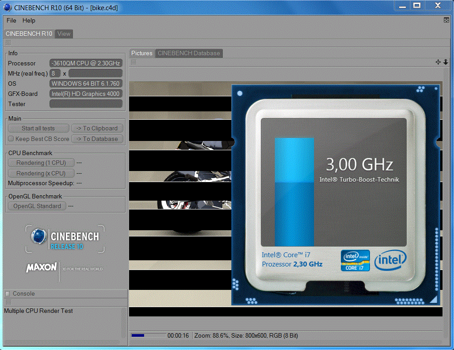This screenshot has height=350, width=454.
Task: Click the Cinebench Release 10 logo
Action: coord(65,239)
